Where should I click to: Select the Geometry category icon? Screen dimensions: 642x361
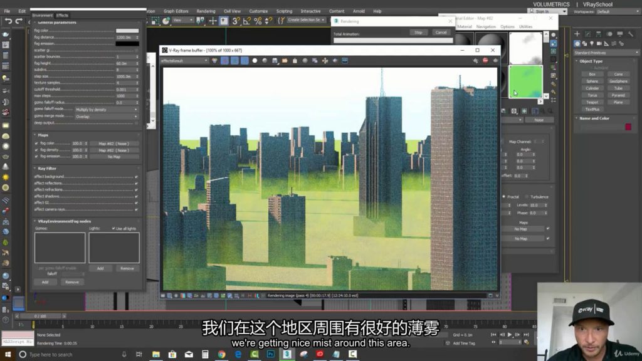[x=577, y=43]
